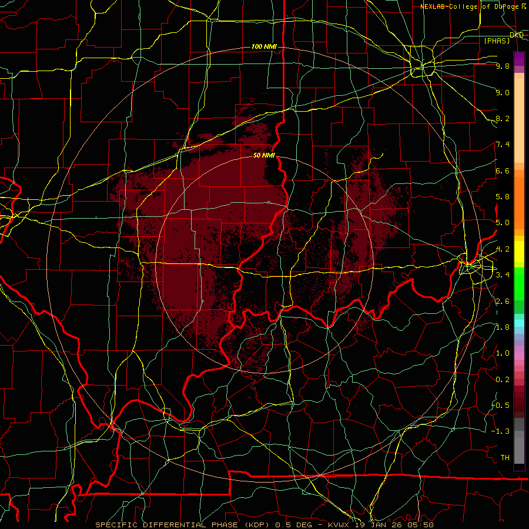
Task: Click the [PHAS] units label
Action: pyautogui.click(x=497, y=41)
